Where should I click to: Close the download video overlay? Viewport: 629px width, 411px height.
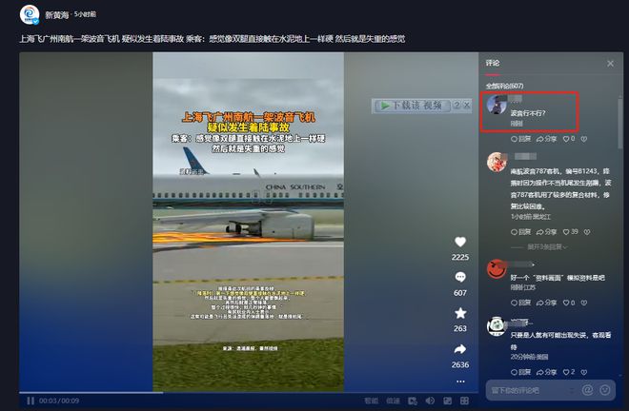pos(467,106)
